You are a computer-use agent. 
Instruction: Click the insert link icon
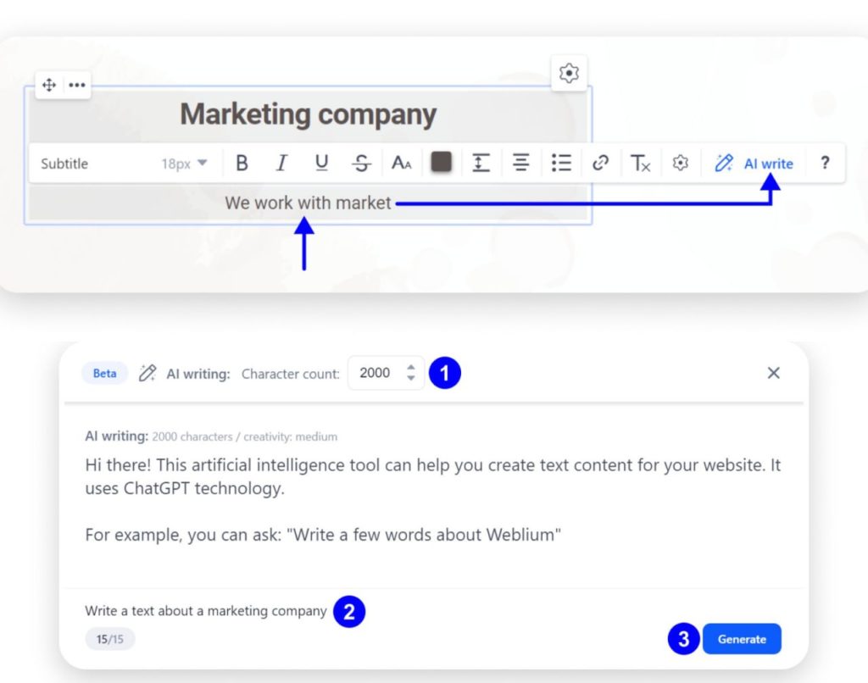pyautogui.click(x=602, y=163)
